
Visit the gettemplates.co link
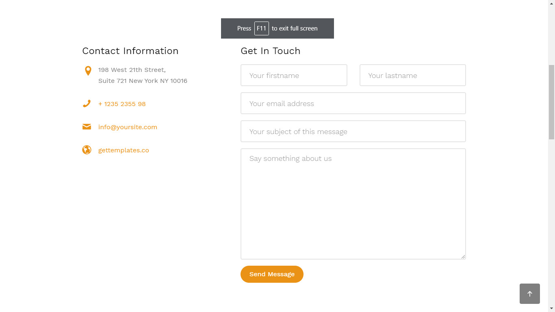pyautogui.click(x=124, y=150)
